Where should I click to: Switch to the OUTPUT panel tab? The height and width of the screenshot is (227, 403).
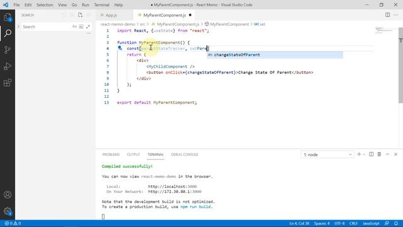point(133,154)
